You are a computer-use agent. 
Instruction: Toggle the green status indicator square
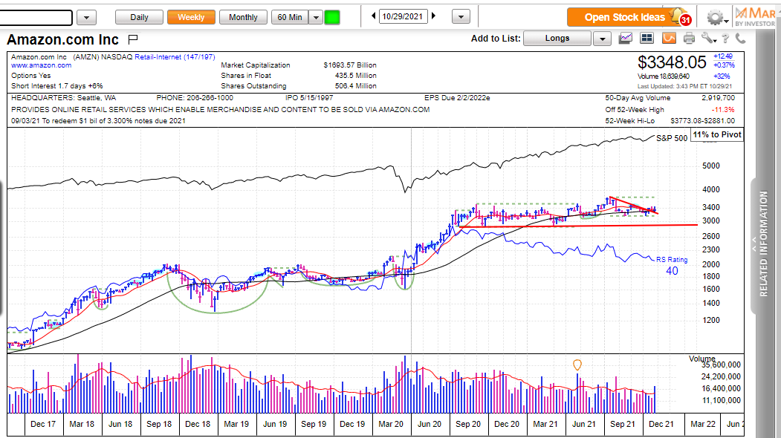(331, 17)
